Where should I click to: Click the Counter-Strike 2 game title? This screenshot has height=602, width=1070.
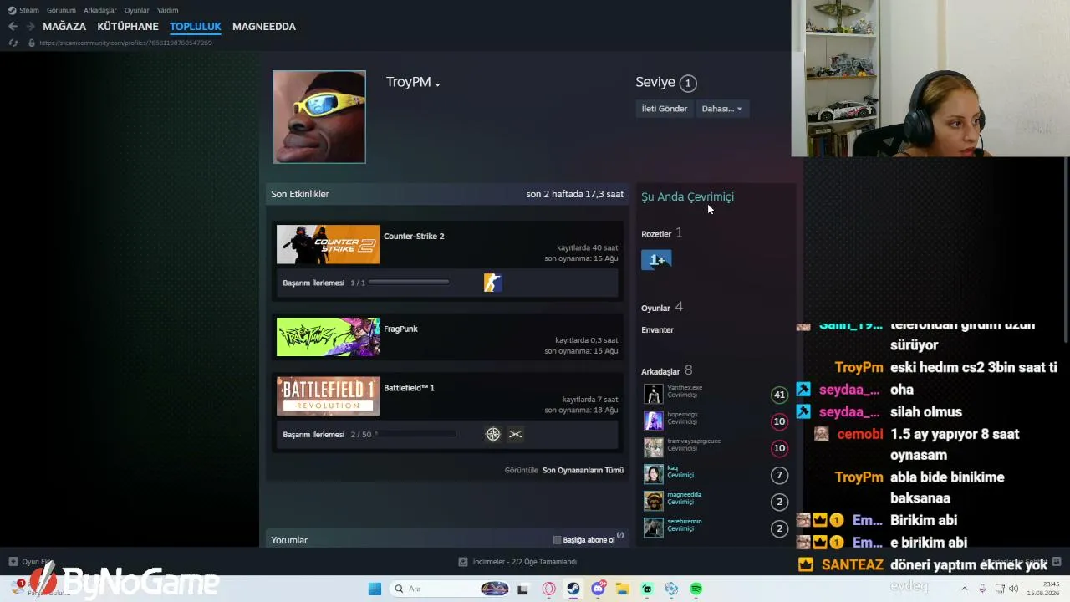pyautogui.click(x=414, y=236)
